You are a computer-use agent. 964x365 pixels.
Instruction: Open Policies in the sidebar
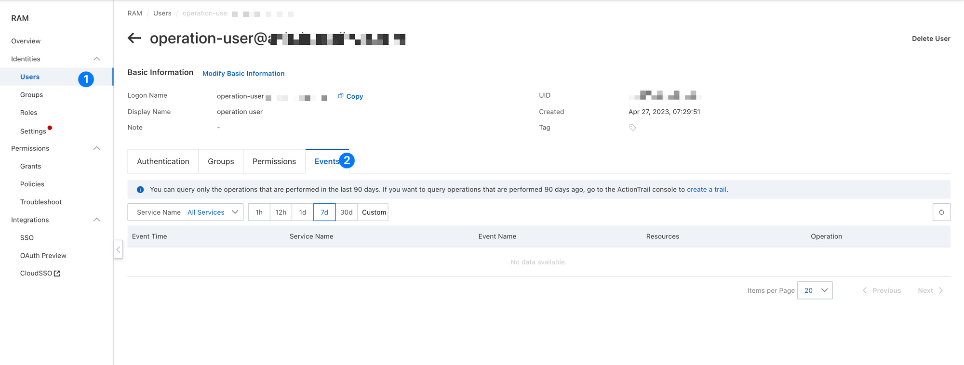click(x=32, y=184)
